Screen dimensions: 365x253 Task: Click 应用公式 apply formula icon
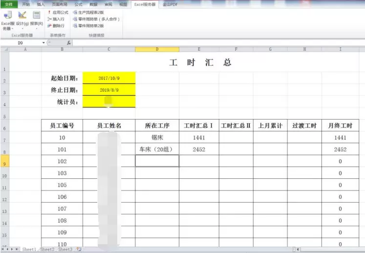pyautogui.click(x=58, y=12)
